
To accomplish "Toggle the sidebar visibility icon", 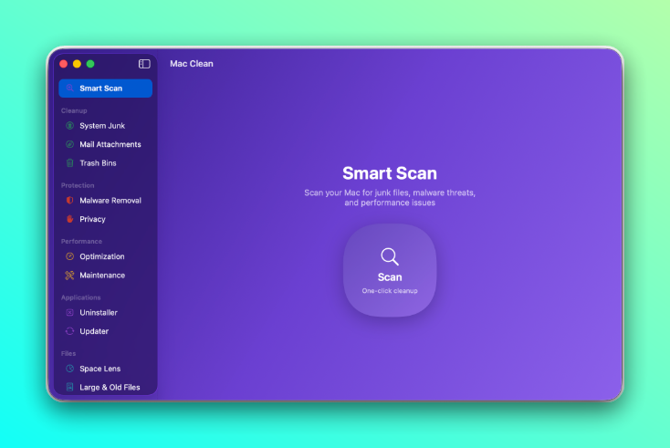I will coord(144,64).
